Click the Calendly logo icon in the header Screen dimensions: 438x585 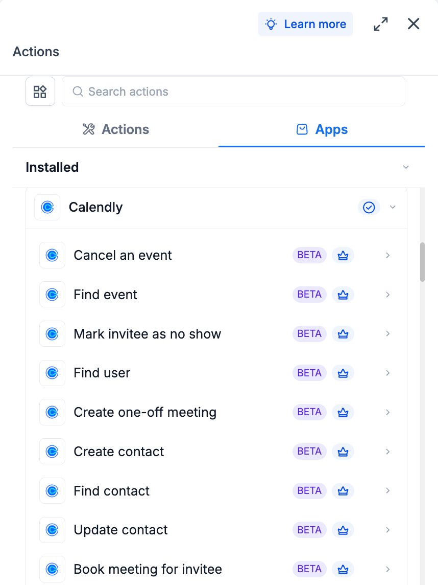47,207
